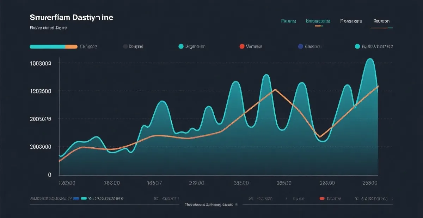The height and width of the screenshot is (218, 423).
Task: Click the subtitle under the dashboard title
Action: point(49,27)
